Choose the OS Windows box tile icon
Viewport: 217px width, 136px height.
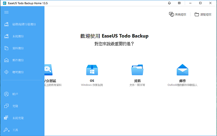(x=92, y=70)
